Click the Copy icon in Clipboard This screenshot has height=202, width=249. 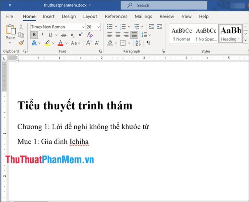tap(21, 35)
